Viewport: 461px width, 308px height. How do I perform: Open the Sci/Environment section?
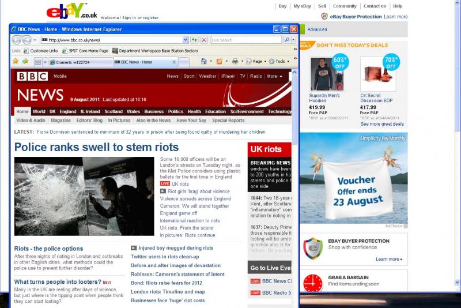(x=247, y=111)
